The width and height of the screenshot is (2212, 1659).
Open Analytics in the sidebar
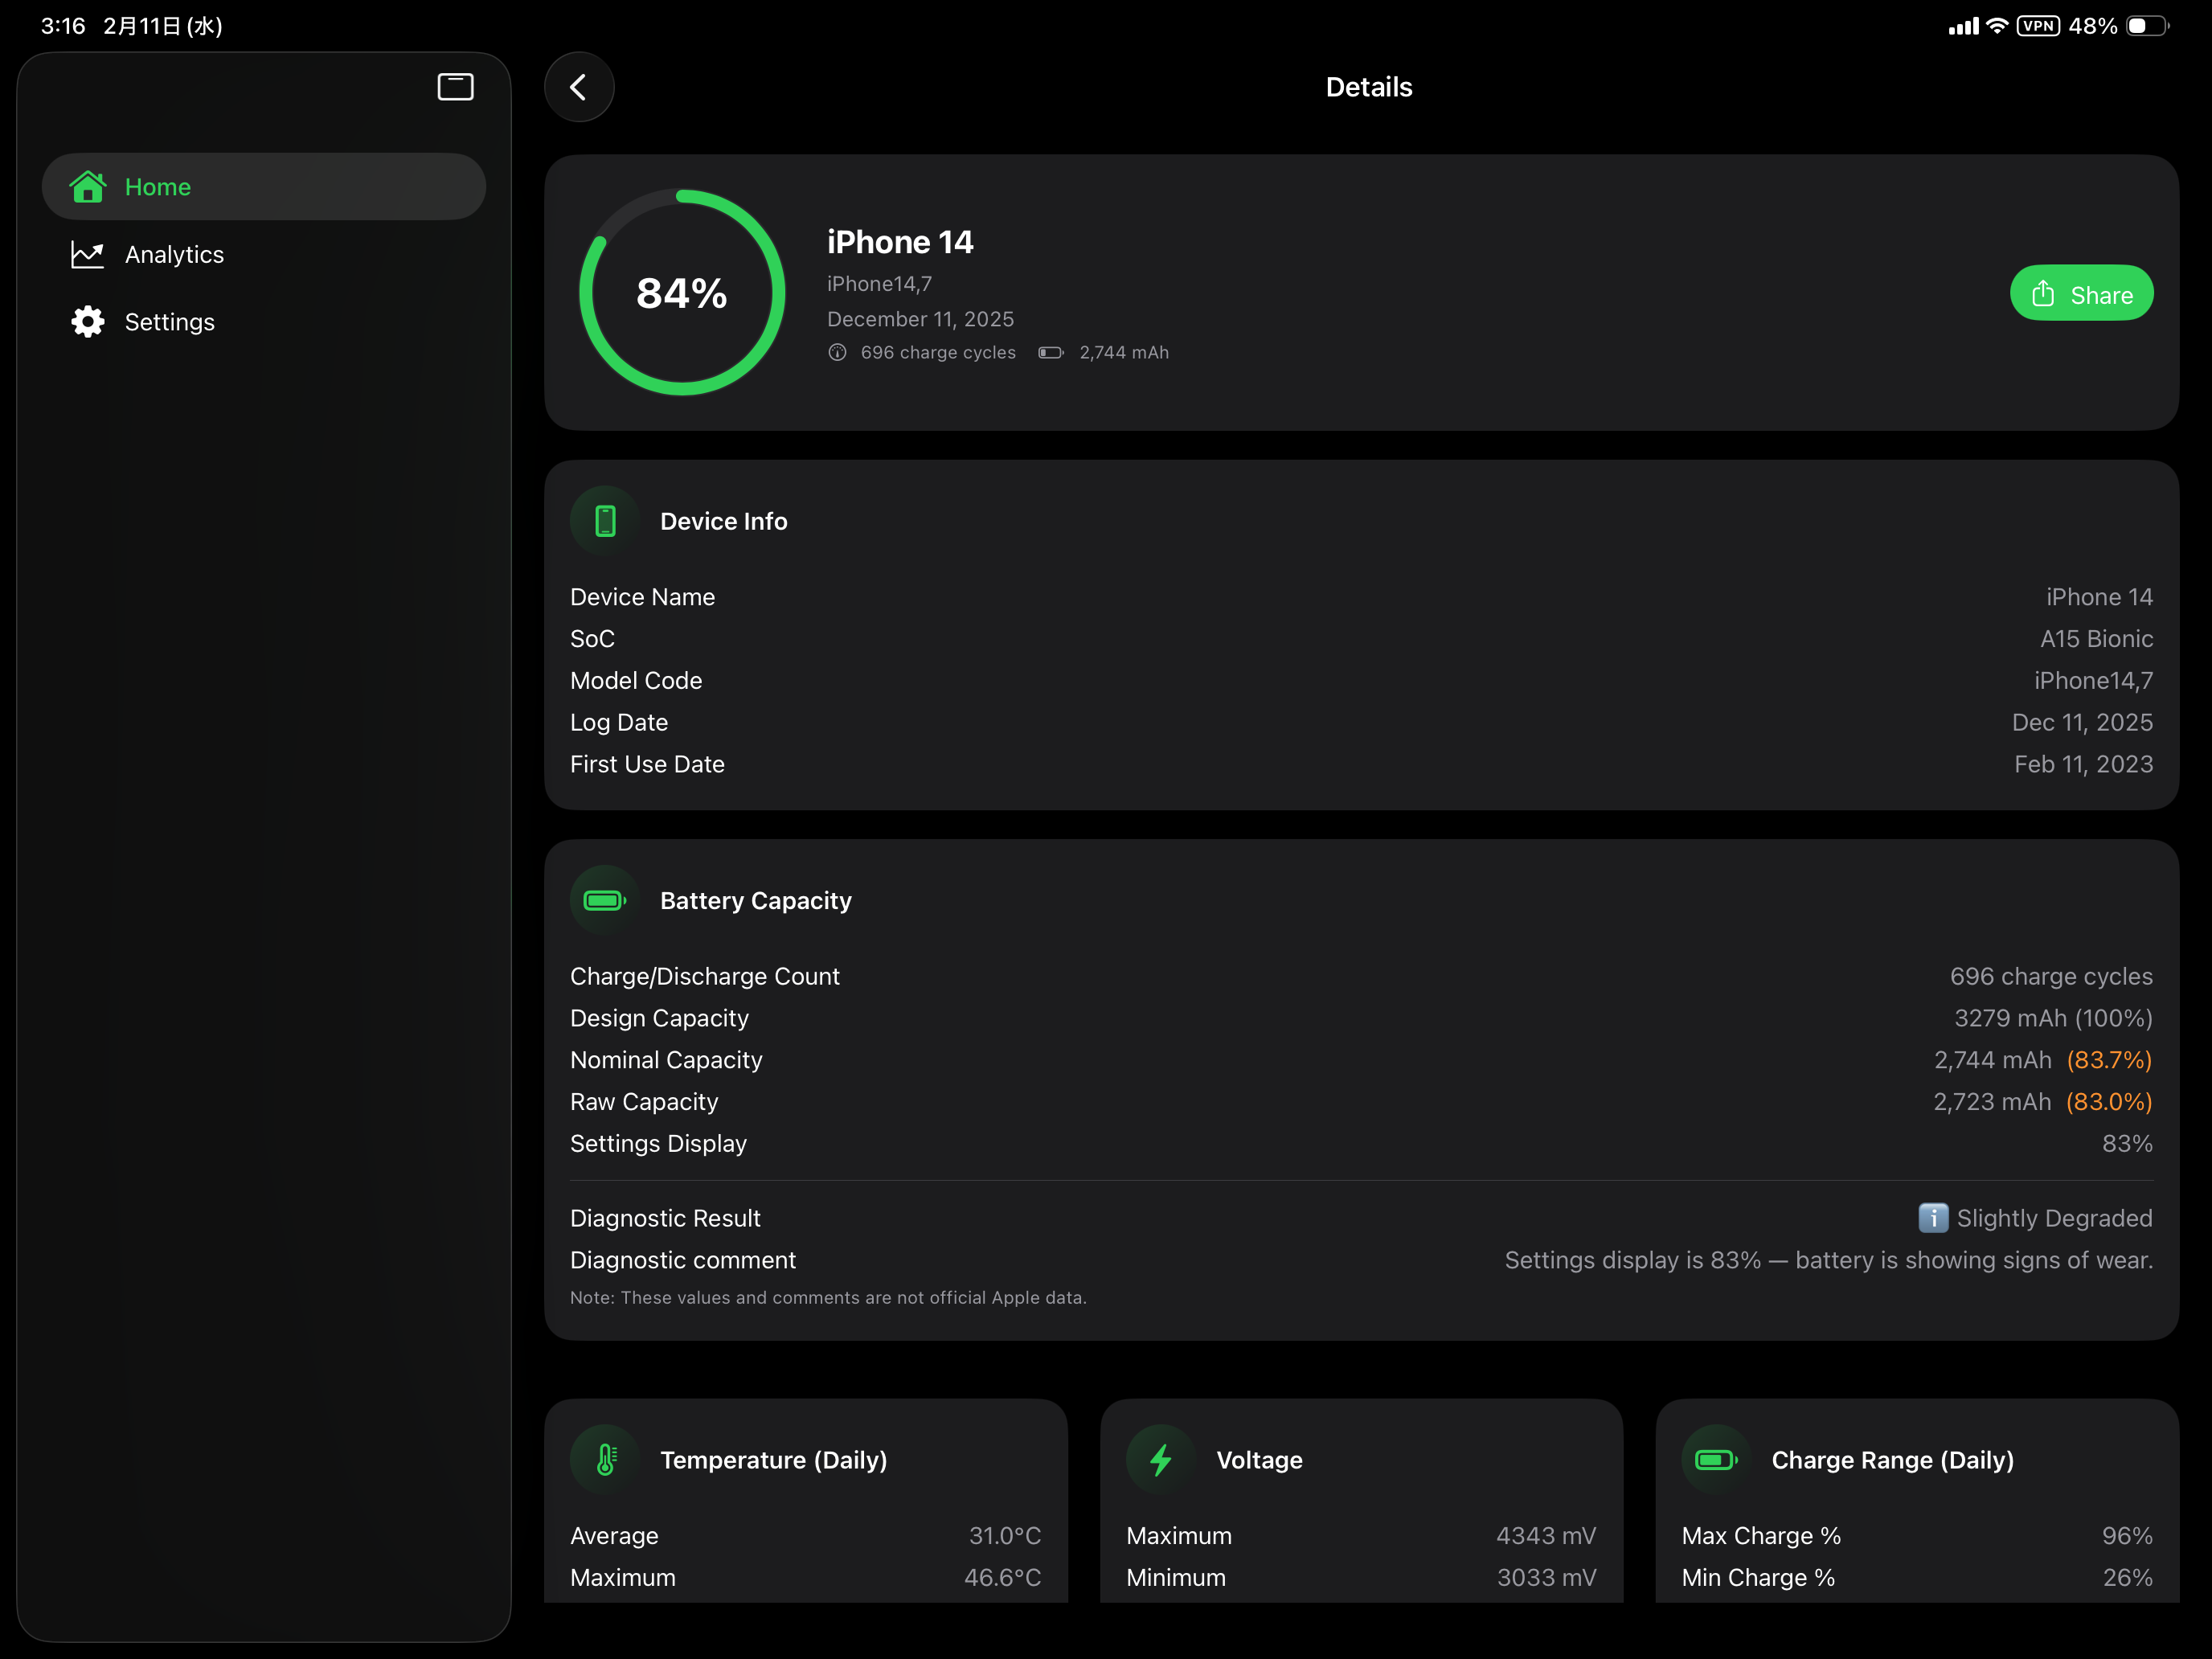tap(264, 254)
